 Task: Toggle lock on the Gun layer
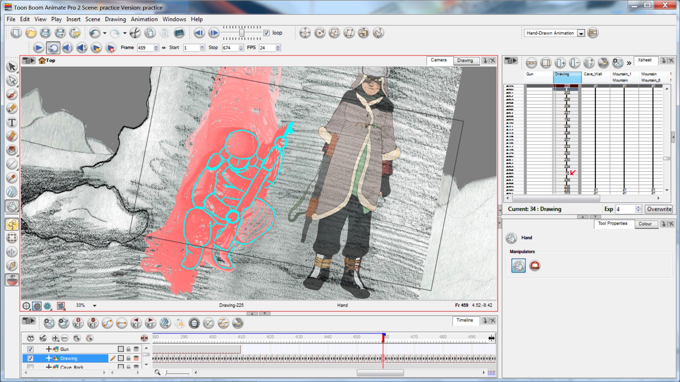129,349
